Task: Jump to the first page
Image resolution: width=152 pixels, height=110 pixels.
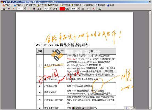Action: (x=9, y=9)
